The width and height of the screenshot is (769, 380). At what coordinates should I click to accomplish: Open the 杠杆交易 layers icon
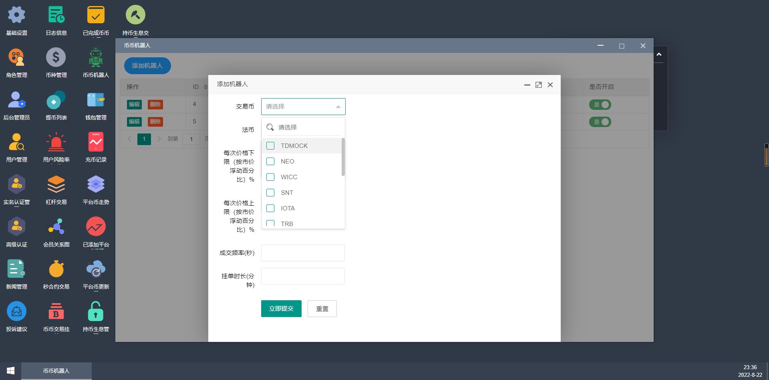coord(56,184)
